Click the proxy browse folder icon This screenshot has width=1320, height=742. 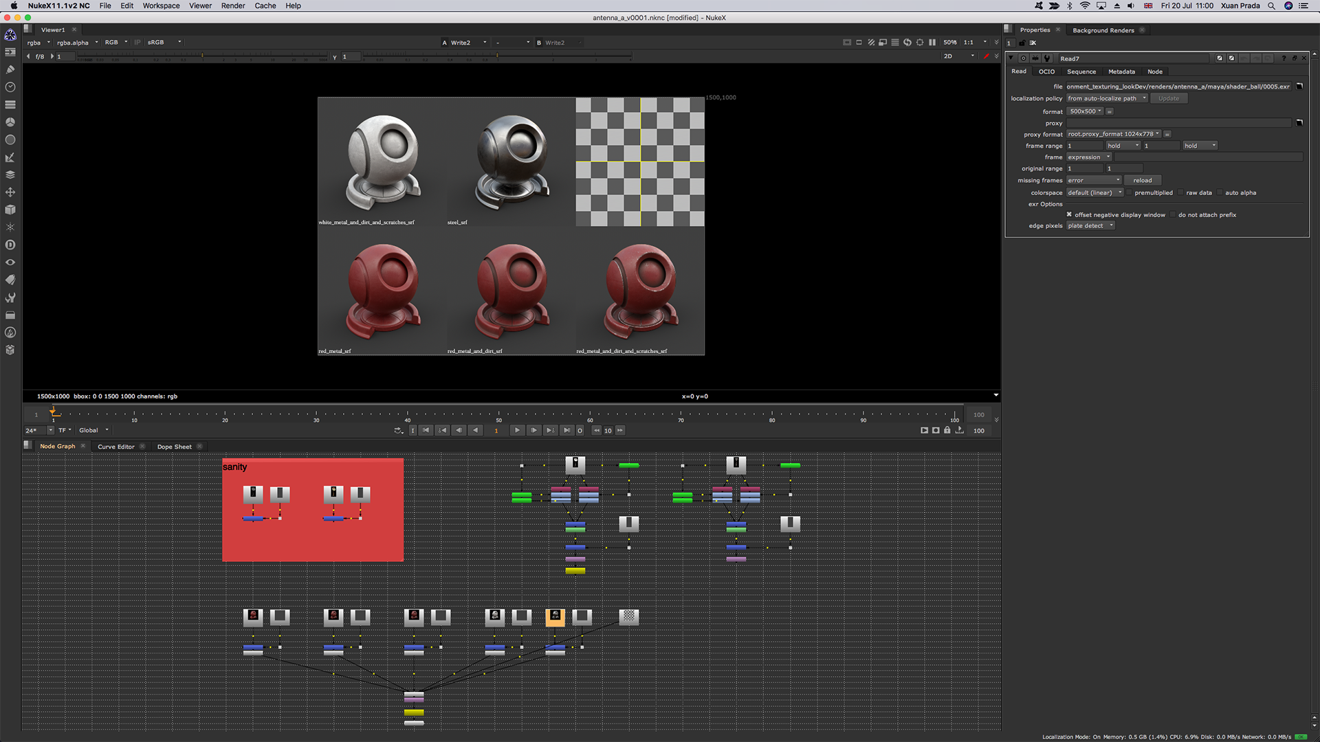click(1299, 123)
